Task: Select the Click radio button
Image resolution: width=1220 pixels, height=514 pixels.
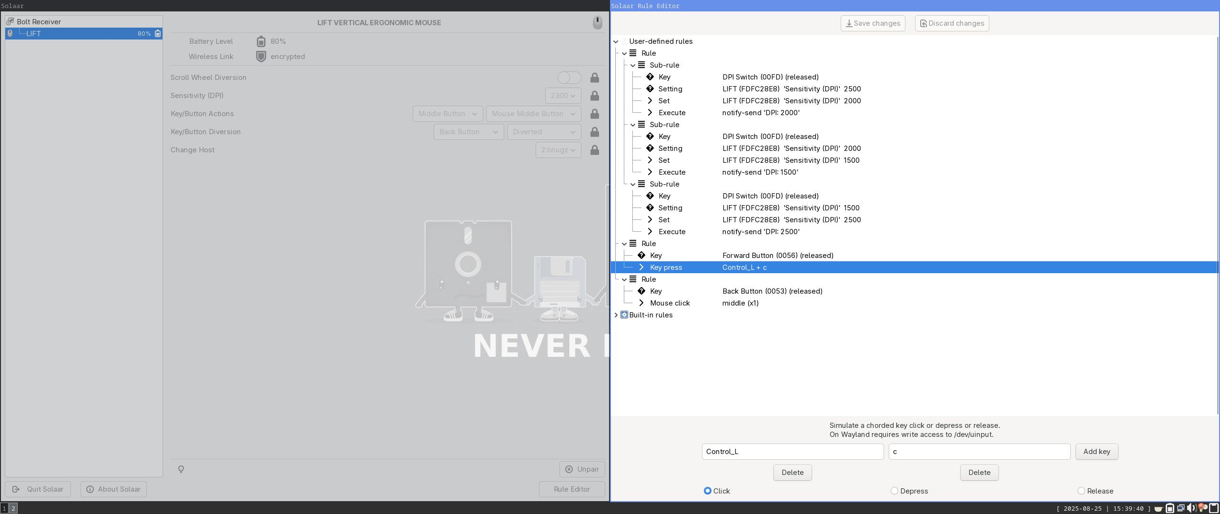Action: (x=707, y=491)
